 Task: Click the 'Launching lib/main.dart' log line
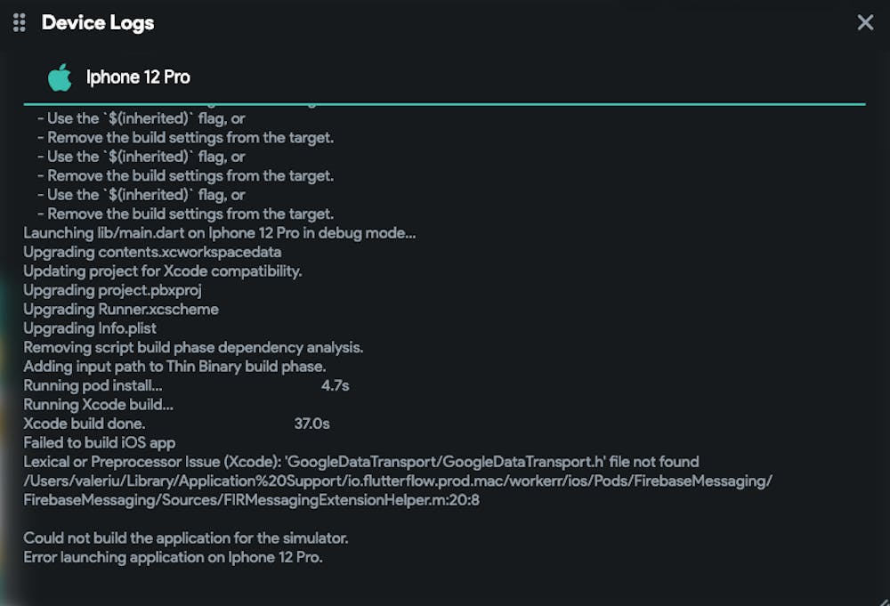point(219,233)
